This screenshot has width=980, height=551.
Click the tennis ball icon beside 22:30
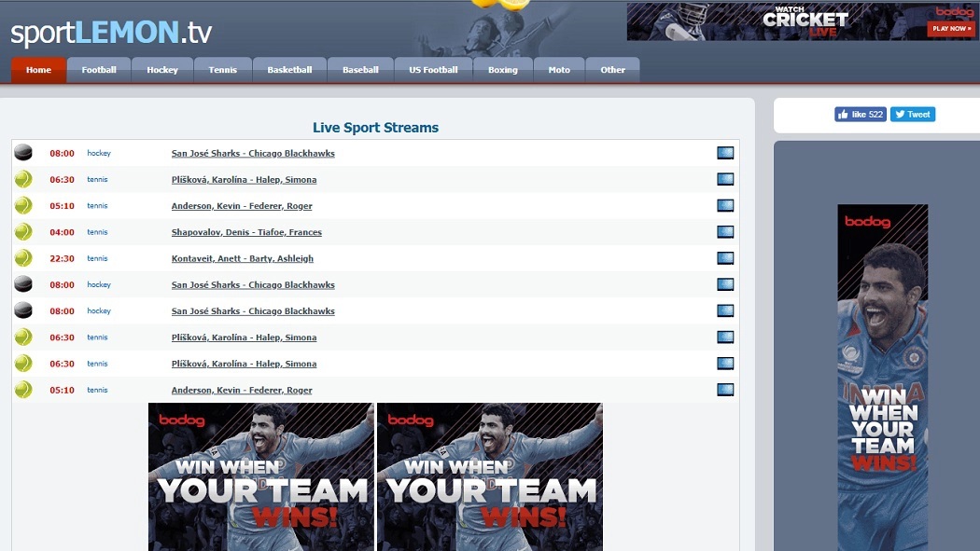tap(23, 258)
